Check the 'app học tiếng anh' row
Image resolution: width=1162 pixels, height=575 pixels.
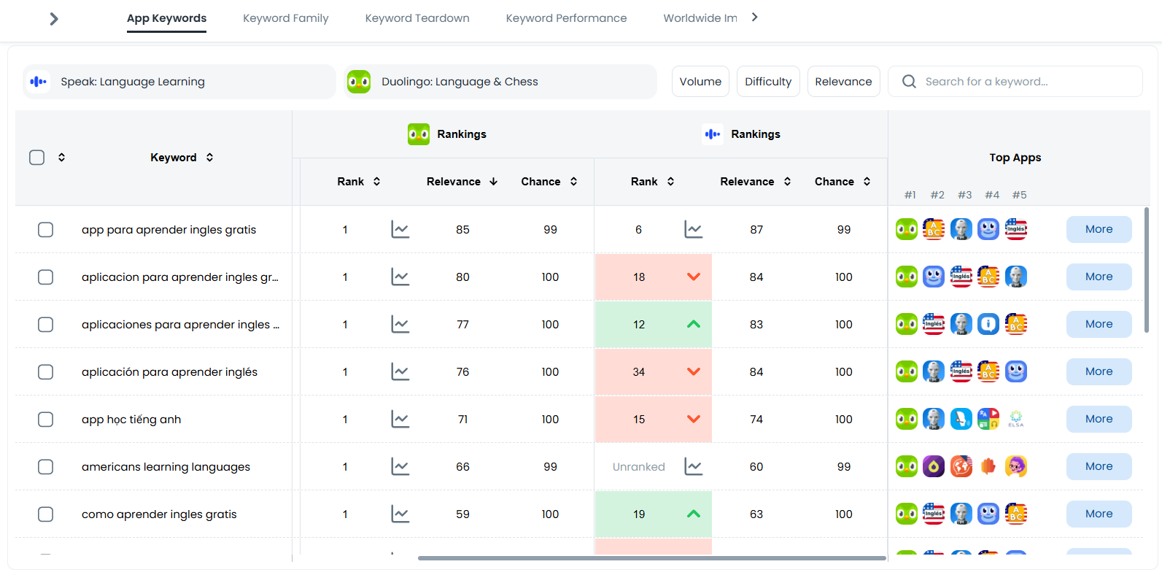(46, 420)
